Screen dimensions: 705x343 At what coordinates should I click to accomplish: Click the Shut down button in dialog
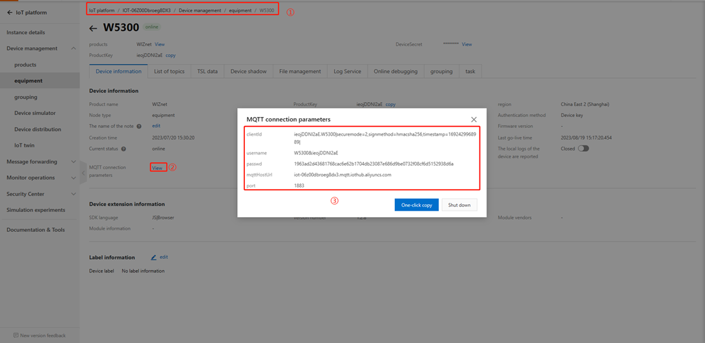click(459, 205)
